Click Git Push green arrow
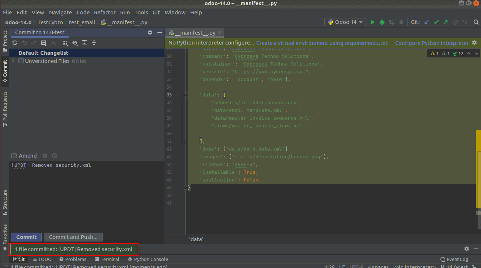 point(446,22)
